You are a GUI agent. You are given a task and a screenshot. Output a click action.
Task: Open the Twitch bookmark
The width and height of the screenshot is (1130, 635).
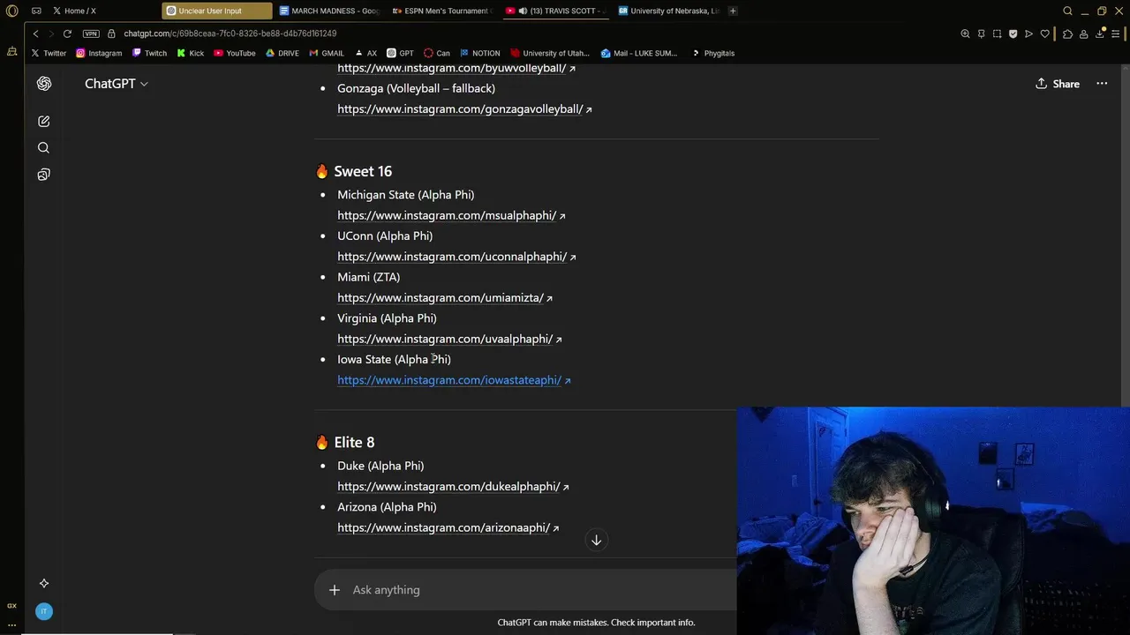[x=149, y=53]
